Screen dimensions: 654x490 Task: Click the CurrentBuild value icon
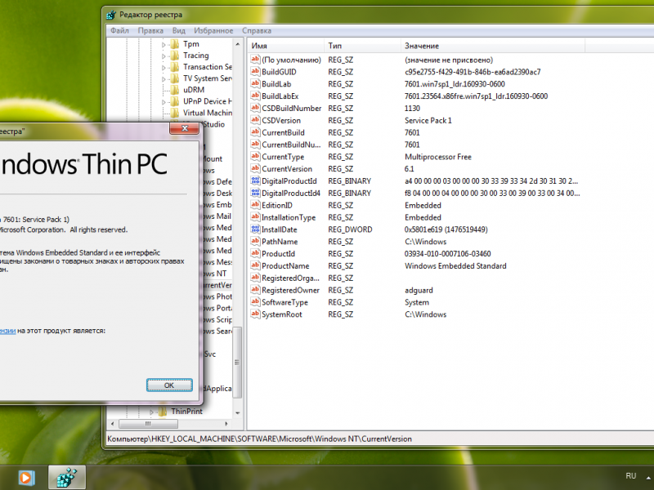255,132
